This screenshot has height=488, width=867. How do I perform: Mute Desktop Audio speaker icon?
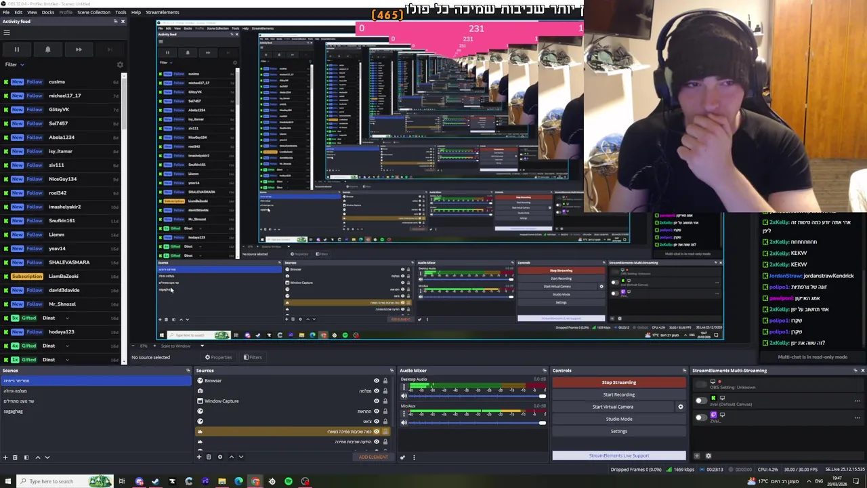pyautogui.click(x=404, y=396)
